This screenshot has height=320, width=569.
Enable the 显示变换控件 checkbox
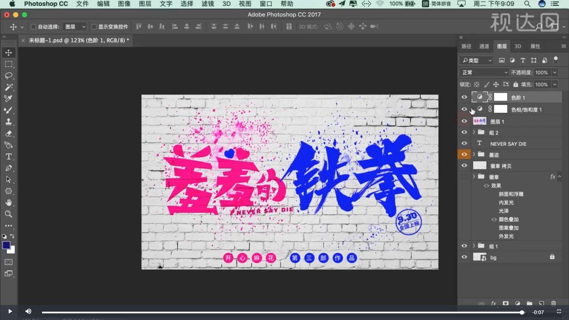tap(94, 27)
